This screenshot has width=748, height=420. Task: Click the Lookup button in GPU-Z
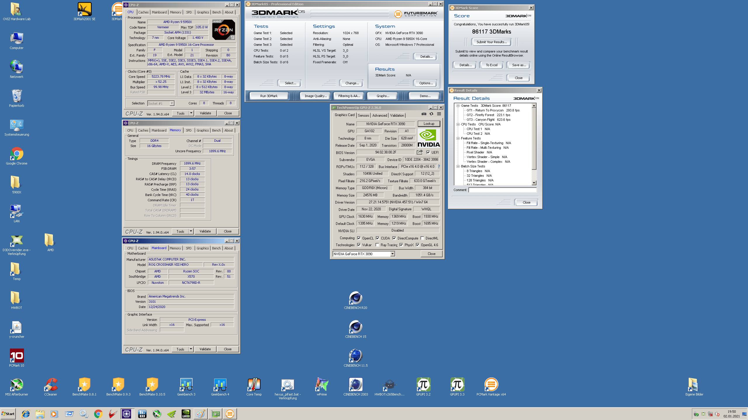429,124
